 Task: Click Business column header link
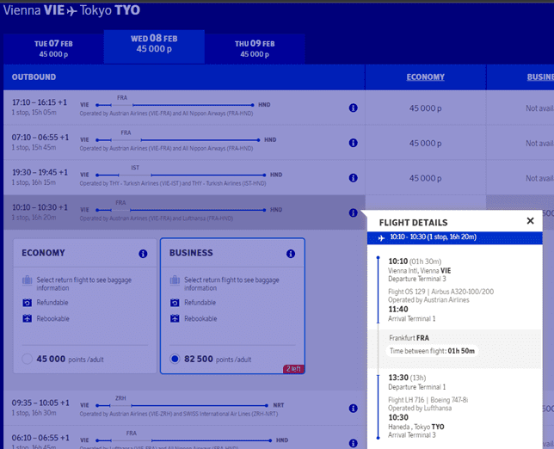[540, 77]
